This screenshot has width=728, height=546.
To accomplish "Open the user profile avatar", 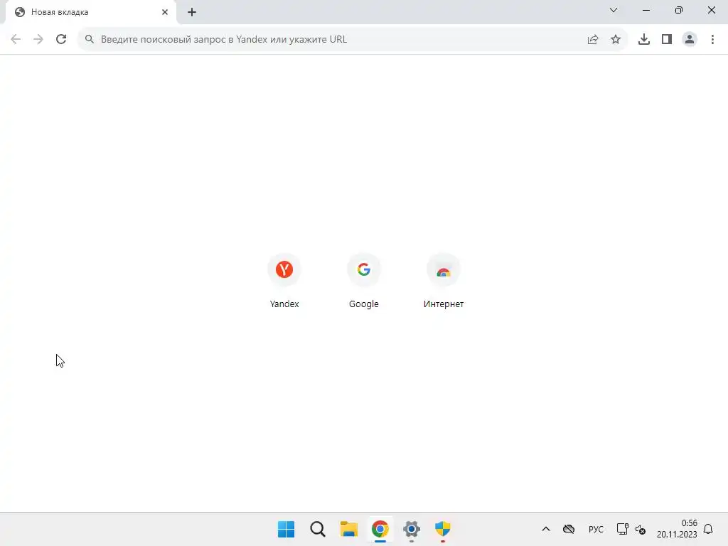I will click(690, 40).
